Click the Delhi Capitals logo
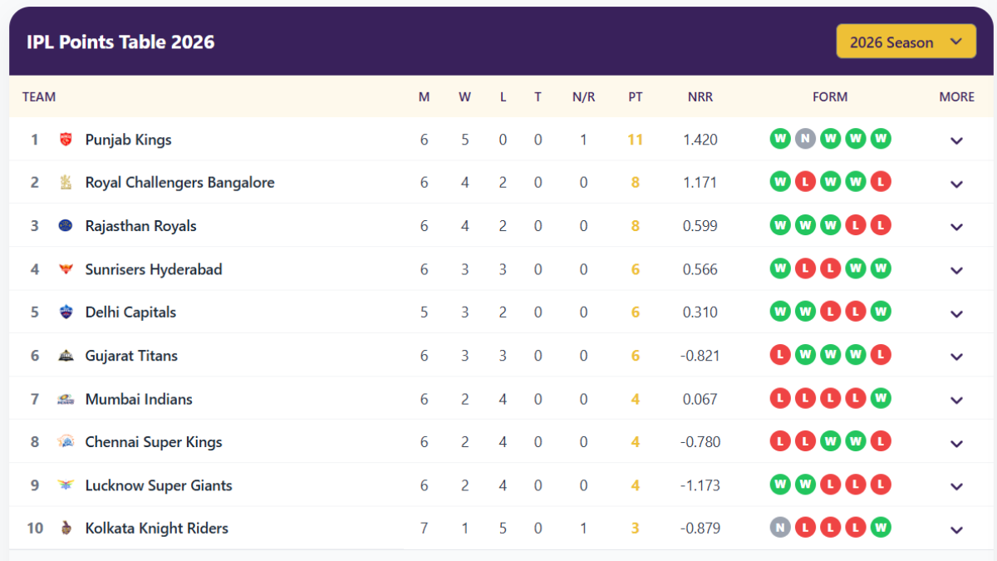The image size is (997, 561). pyautogui.click(x=67, y=312)
